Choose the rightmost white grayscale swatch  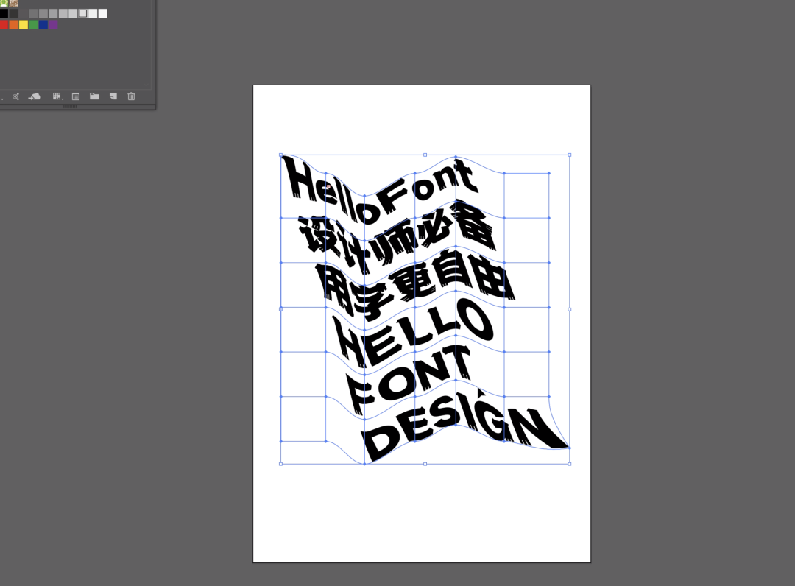pyautogui.click(x=103, y=13)
